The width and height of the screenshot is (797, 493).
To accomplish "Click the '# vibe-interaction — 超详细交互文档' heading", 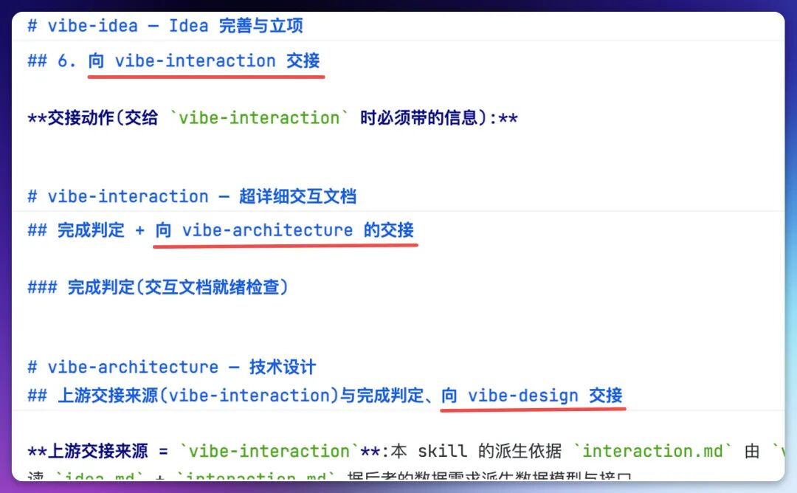I will (x=192, y=196).
